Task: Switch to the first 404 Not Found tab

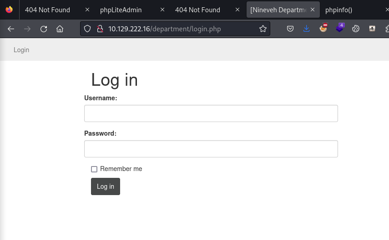Action: [48, 10]
